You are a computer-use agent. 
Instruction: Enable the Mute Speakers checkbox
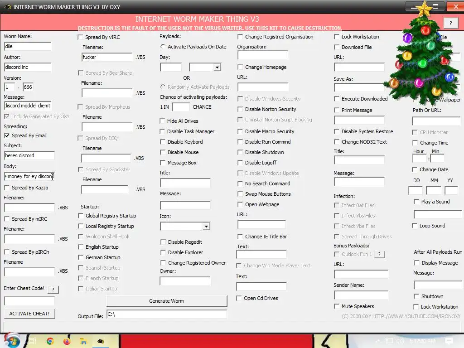click(337, 307)
